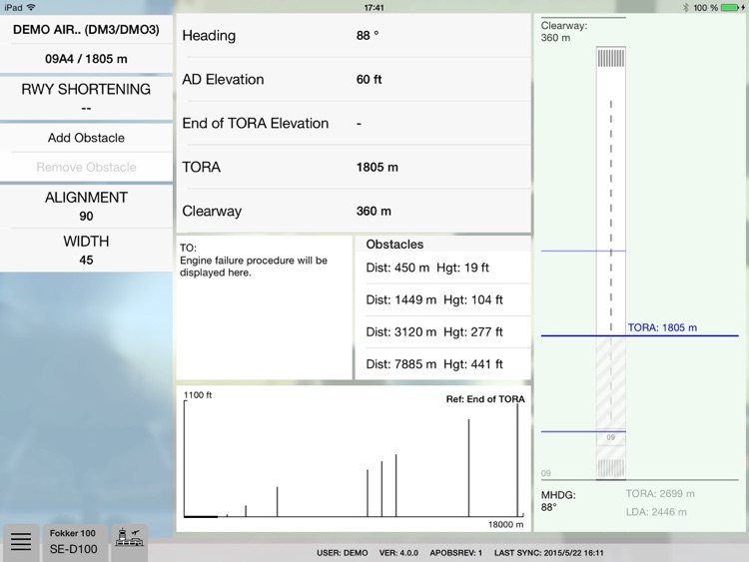Select the TORA 1805 m row
The width and height of the screenshot is (749, 562).
tap(354, 167)
